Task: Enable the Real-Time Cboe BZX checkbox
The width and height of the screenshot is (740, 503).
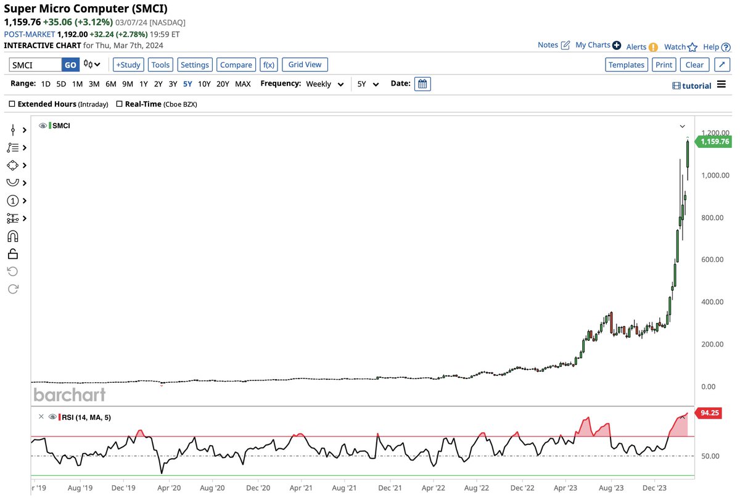Action: [119, 104]
